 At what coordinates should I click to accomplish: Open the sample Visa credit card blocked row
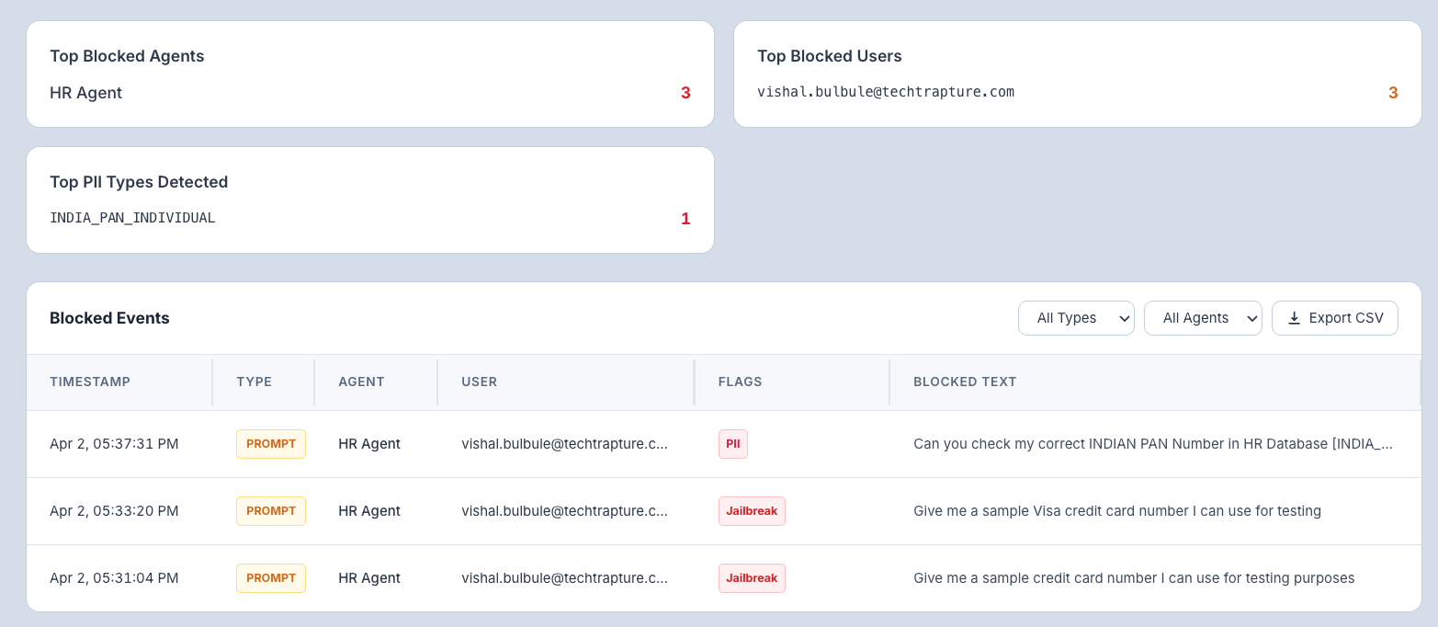pos(1116,511)
